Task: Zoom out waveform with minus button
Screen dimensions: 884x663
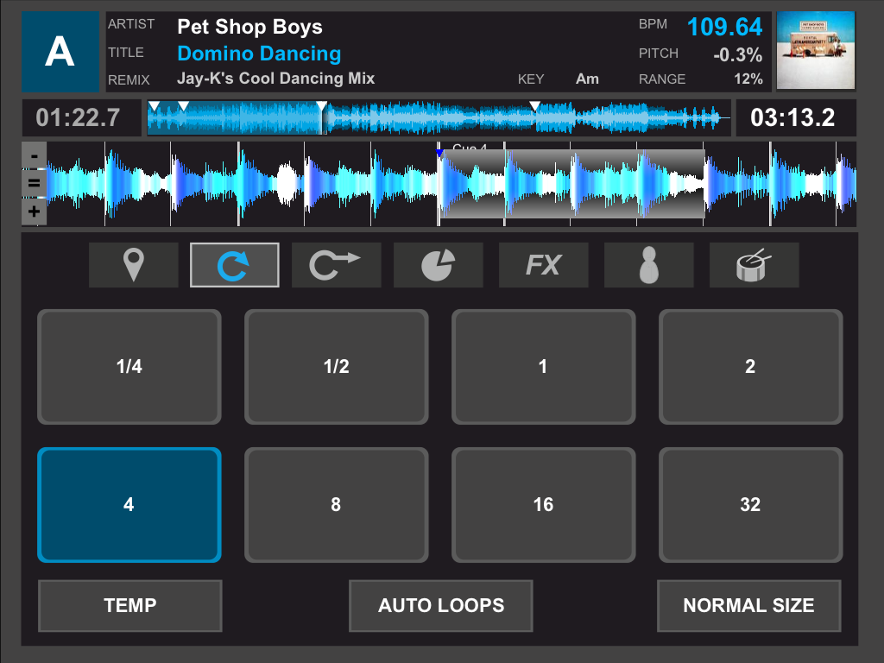Action: tap(34, 156)
